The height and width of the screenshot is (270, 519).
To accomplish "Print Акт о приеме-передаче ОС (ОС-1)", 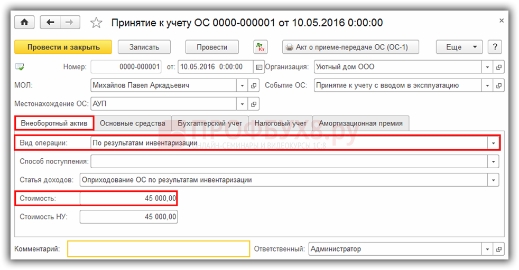I will point(350,47).
